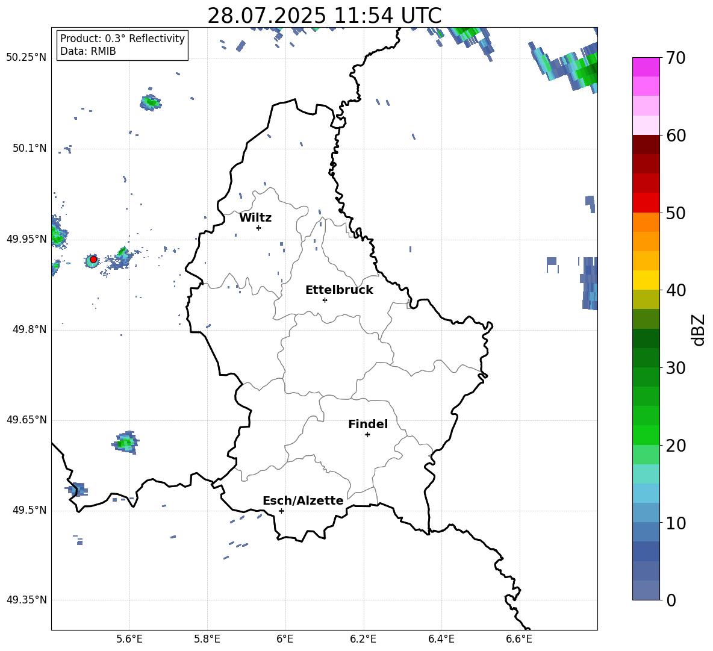Click the Wiltz cross marker
The width and height of the screenshot is (713, 651).
tap(258, 228)
